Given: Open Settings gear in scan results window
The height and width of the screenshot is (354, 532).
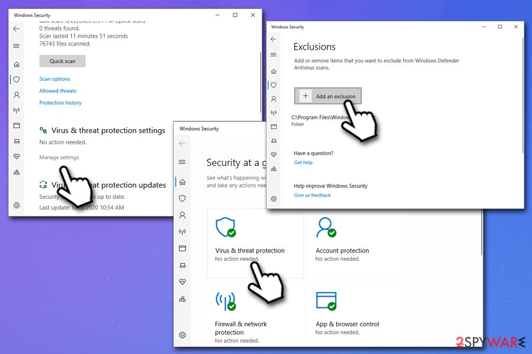Looking at the screenshot, I should coord(17,205).
